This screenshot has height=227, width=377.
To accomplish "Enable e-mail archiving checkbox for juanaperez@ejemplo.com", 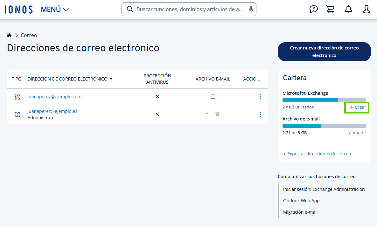I will click(213, 97).
